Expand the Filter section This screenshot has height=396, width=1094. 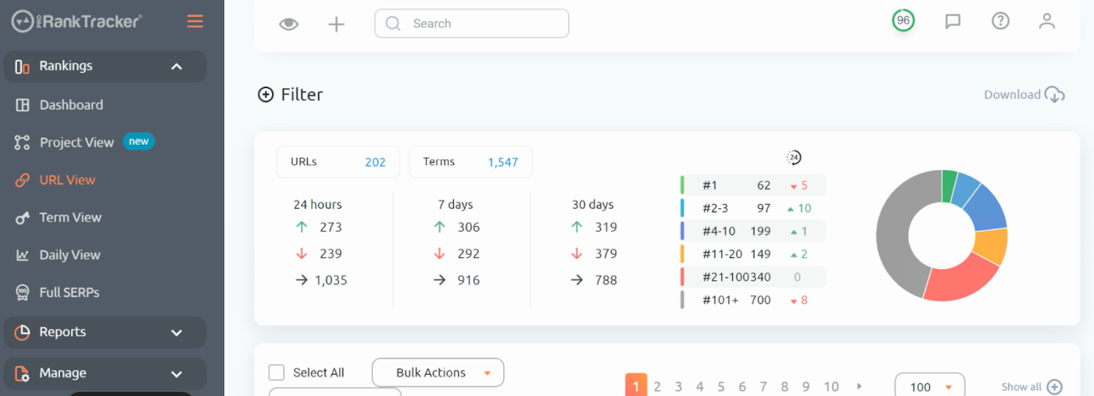[291, 94]
